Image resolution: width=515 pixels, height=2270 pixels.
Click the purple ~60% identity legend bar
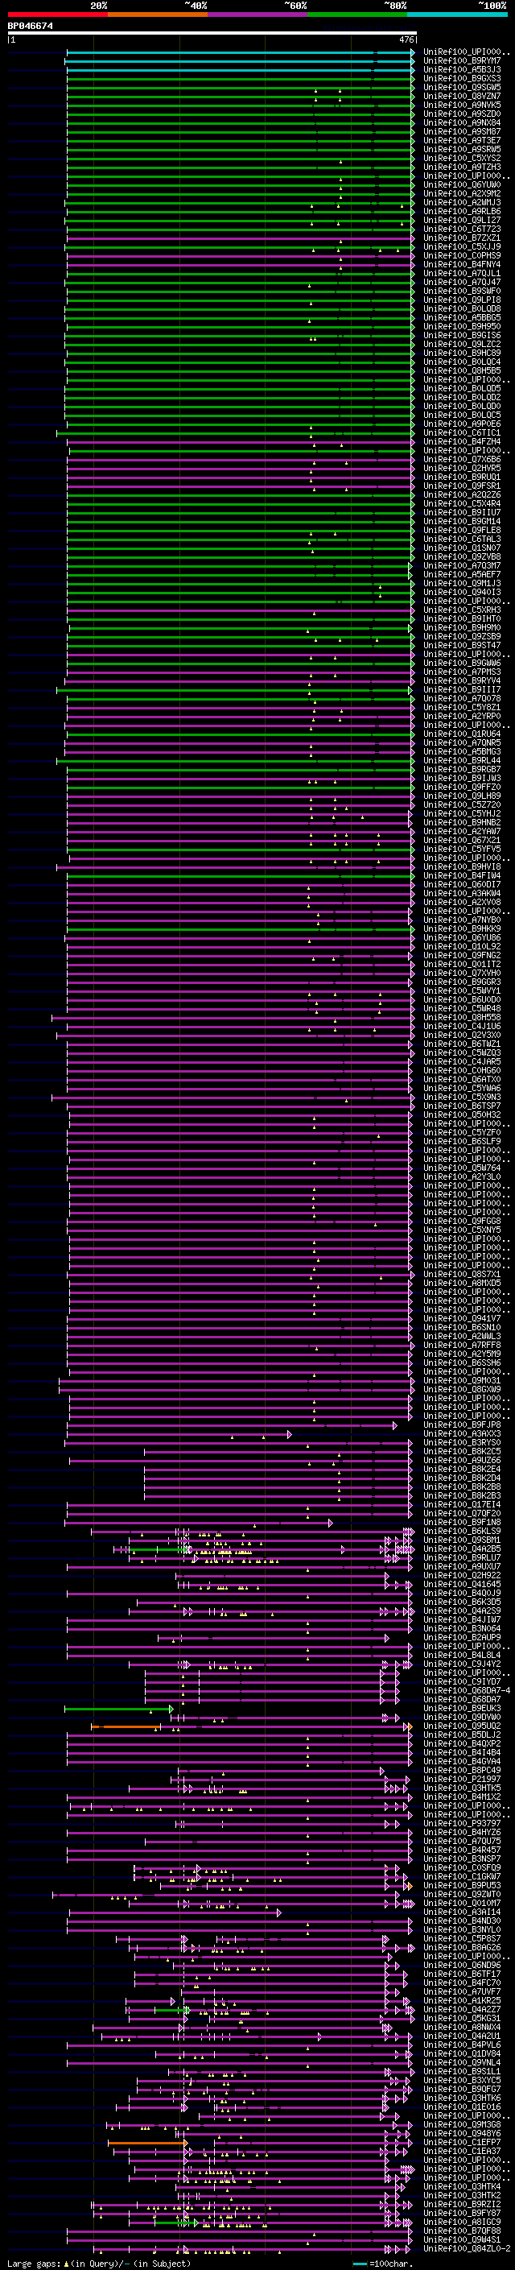(258, 14)
